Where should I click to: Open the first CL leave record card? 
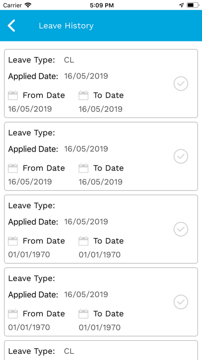tap(101, 84)
